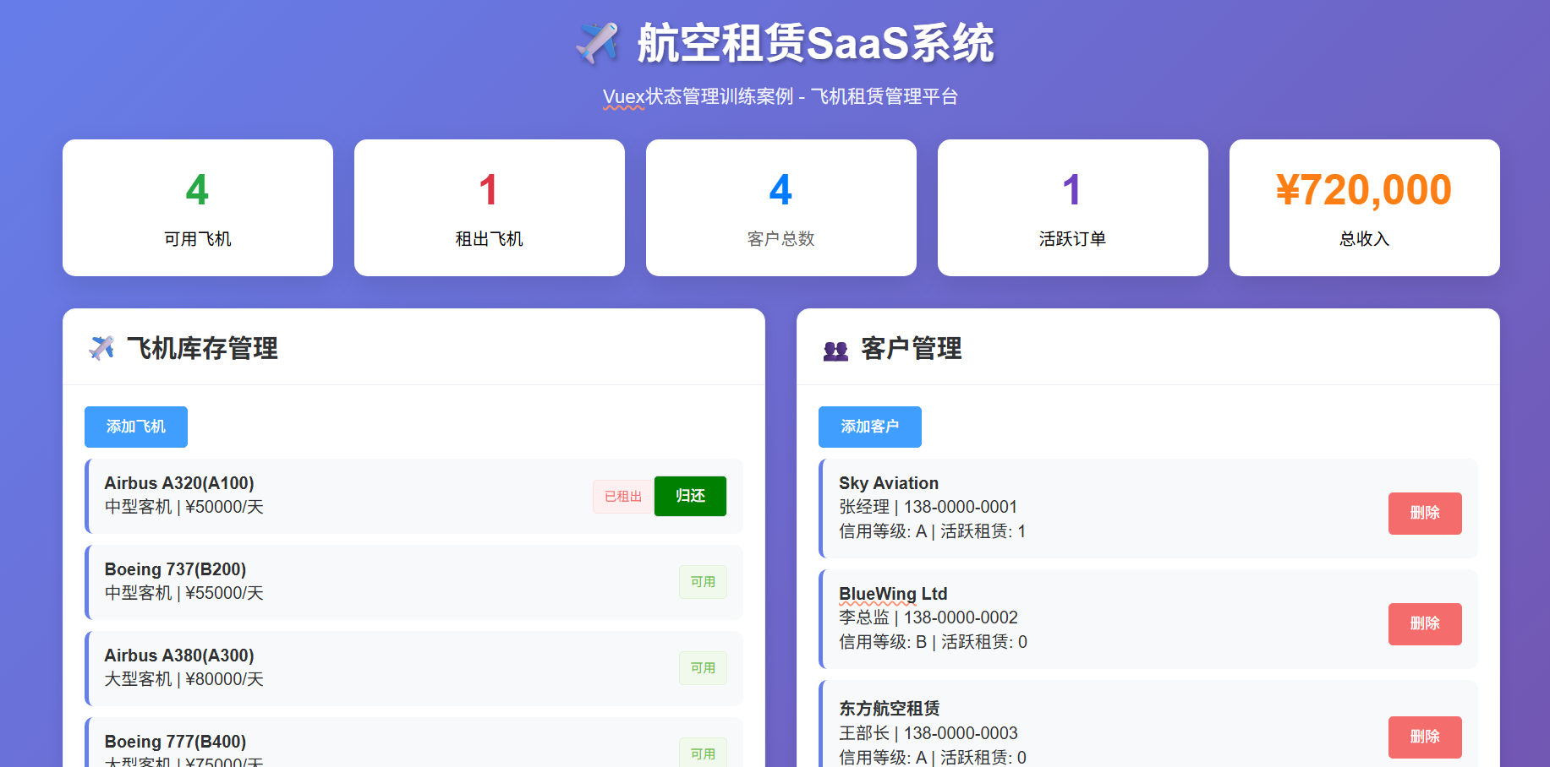The image size is (1550, 767).
Task: Click the 航空租赁SaaS系统 title
Action: coord(816,43)
